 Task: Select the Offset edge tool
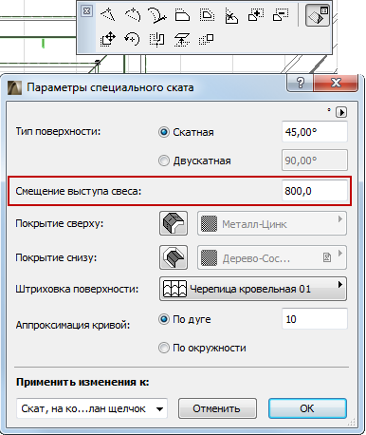[182, 15]
